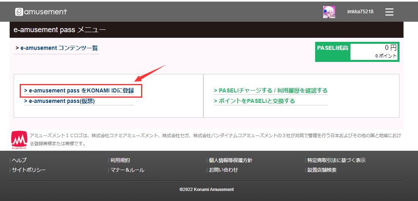Screen dimensions: 418x201
Task: Open the hamburger menu
Action: [x=389, y=12]
